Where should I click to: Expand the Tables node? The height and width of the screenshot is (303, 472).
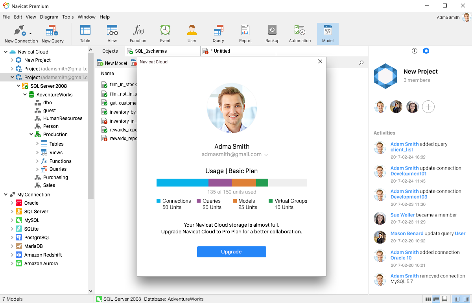click(37, 144)
